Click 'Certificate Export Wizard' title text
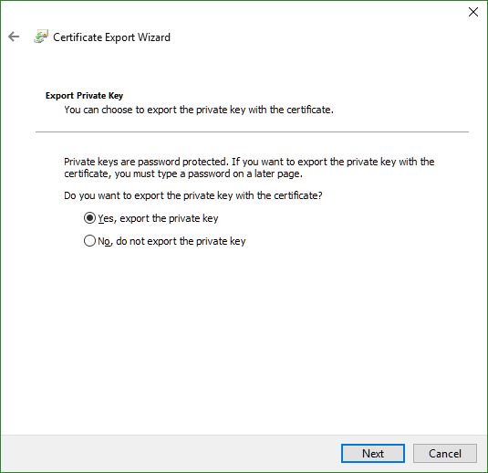Screen dimensions: 488x473 coord(111,37)
